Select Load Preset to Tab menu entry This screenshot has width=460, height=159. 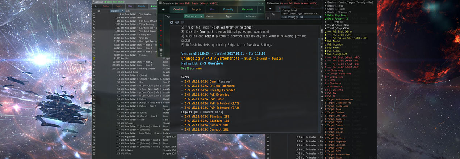[293, 17]
